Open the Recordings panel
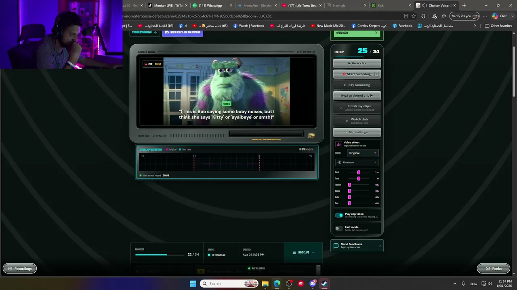517x290 pixels. 20,269
